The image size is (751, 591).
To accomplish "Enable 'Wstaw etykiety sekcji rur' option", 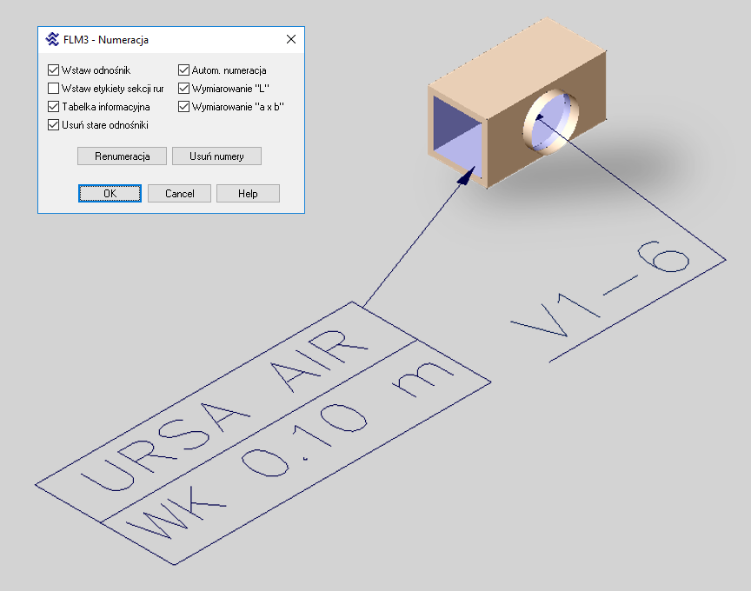I will [x=54, y=89].
